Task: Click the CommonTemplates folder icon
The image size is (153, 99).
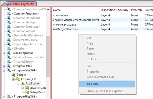Action: coord(9,27)
